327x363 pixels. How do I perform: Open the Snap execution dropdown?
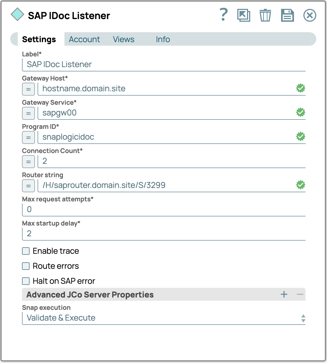click(163, 318)
